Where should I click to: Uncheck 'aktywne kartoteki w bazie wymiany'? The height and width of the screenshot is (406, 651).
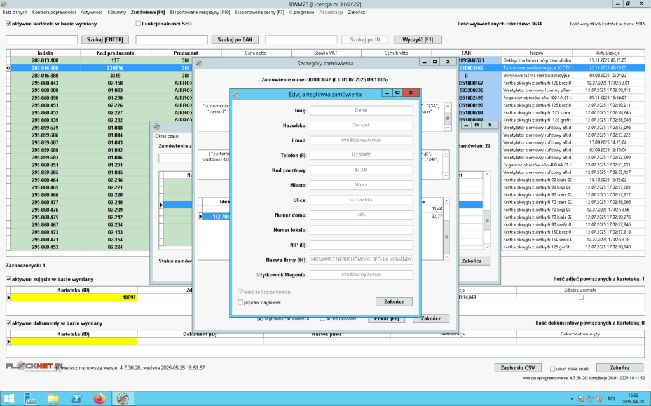point(8,24)
